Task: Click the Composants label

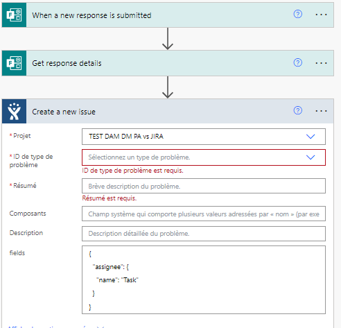Action: click(28, 214)
